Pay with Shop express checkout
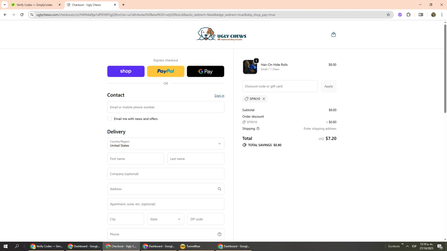This screenshot has height=251, width=447. [x=126, y=71]
